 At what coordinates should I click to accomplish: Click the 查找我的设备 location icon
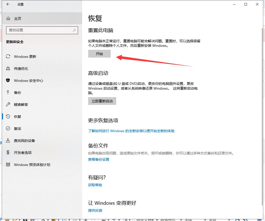coord(8,141)
